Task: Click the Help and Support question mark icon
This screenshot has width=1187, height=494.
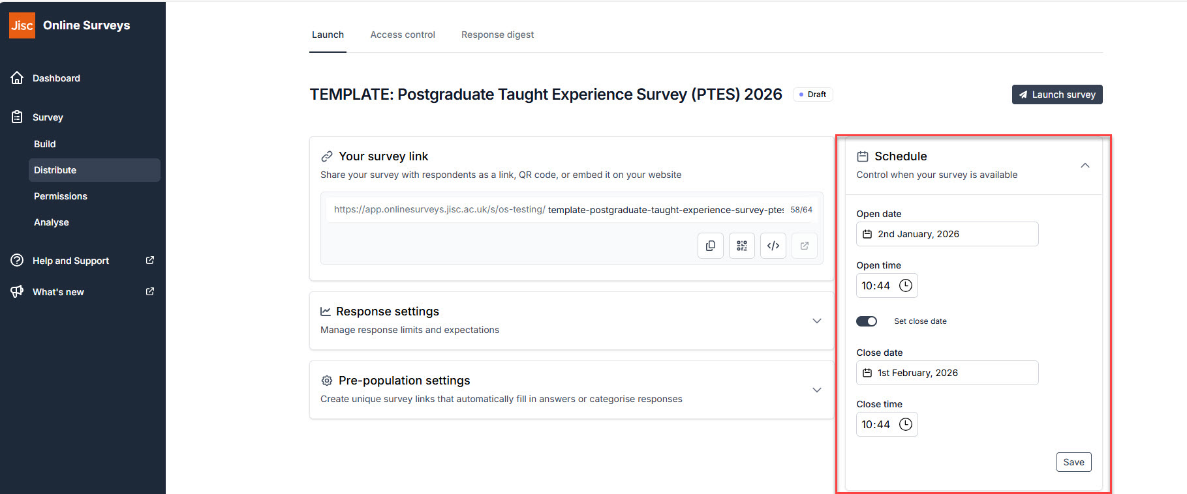Action: point(17,261)
